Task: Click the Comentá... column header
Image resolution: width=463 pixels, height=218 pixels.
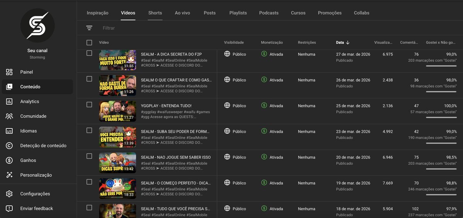Action: 409,42
